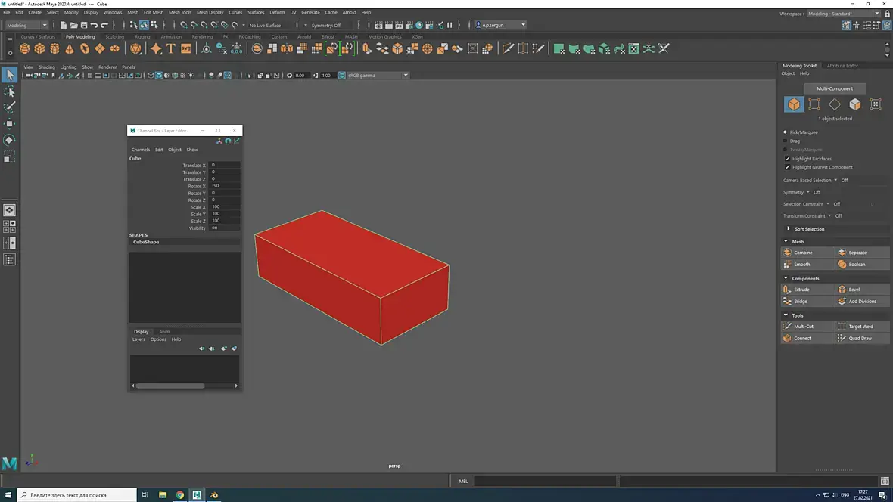
Task: Choose the Quad Draw tool
Action: (x=860, y=339)
